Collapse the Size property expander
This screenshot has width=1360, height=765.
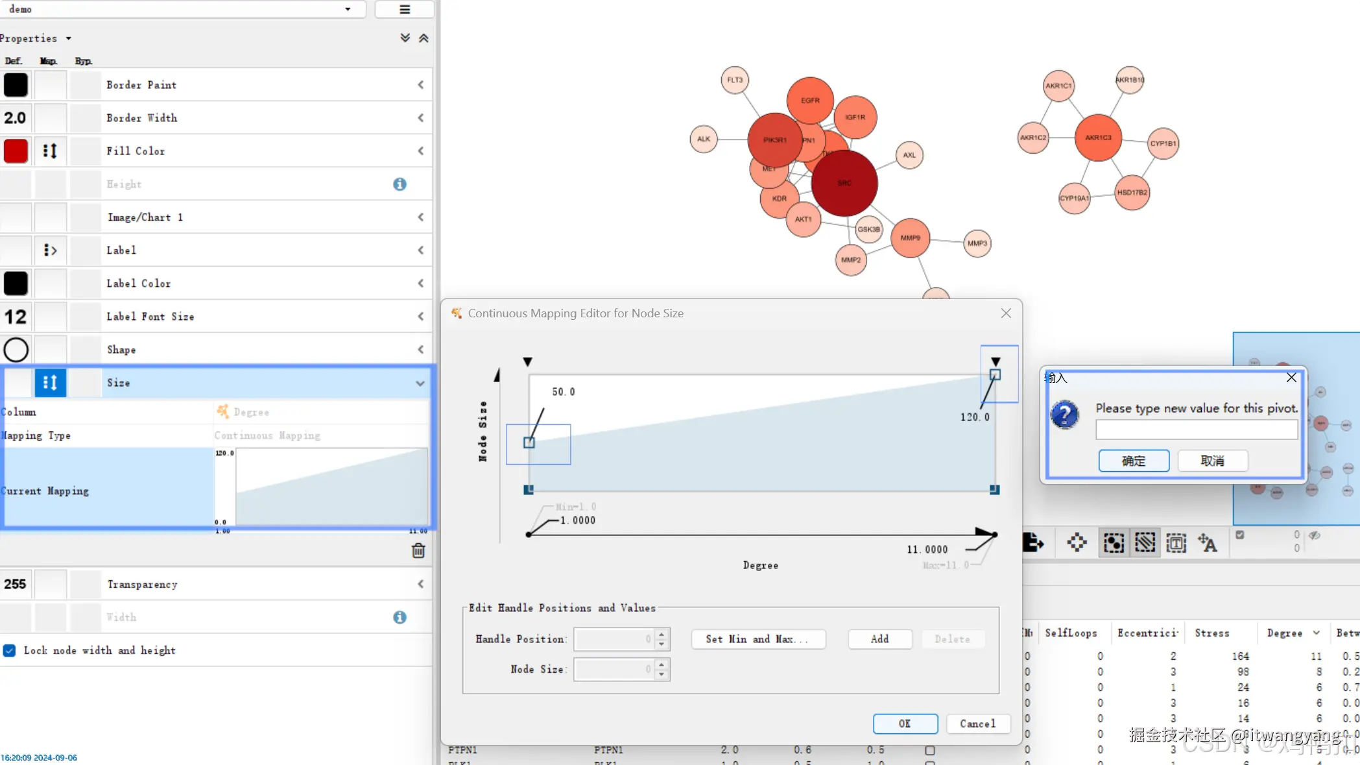tap(420, 383)
